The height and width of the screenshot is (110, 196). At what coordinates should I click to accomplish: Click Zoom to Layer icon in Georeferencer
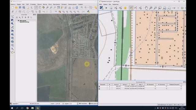160,8
